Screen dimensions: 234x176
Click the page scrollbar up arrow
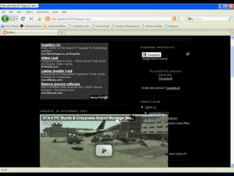tap(232, 38)
